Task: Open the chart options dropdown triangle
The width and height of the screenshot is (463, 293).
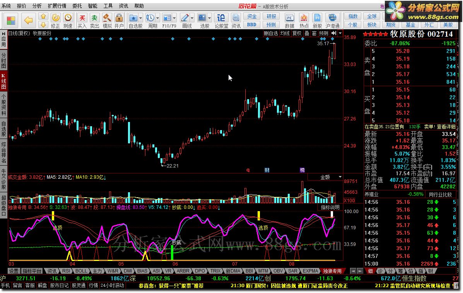Action: click(340, 33)
